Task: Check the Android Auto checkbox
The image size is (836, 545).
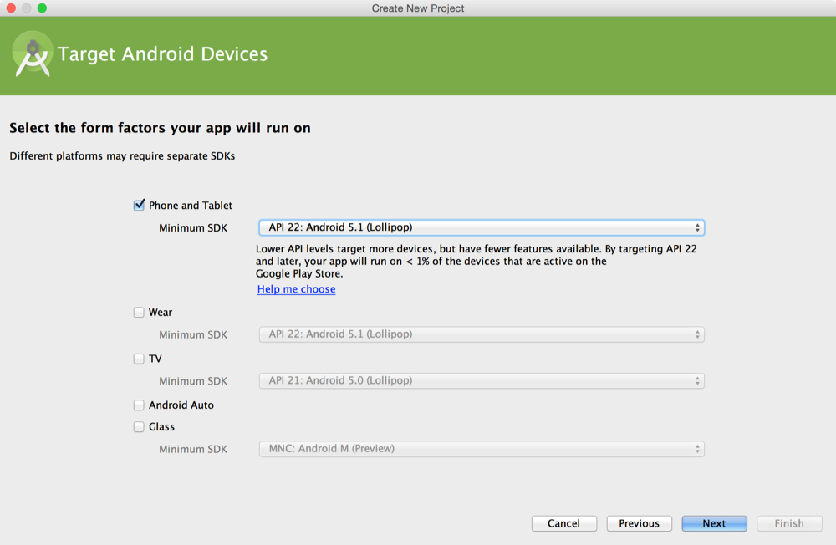Action: (x=139, y=405)
